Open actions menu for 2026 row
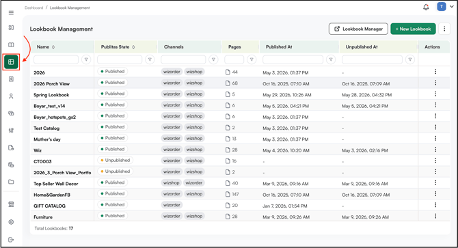The image size is (458, 248). [435, 72]
